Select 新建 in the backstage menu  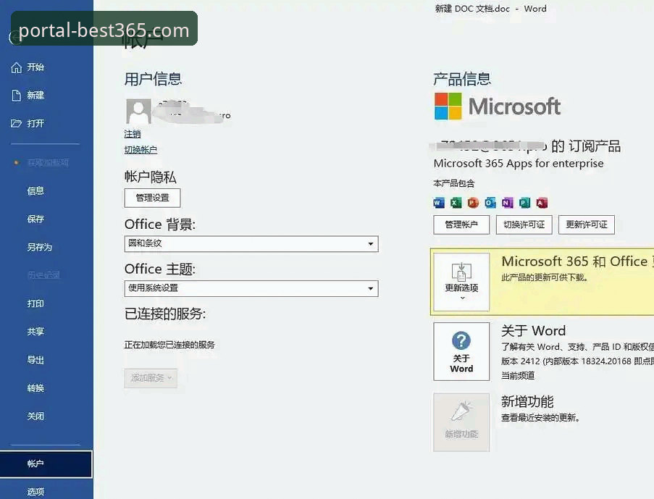[35, 96]
